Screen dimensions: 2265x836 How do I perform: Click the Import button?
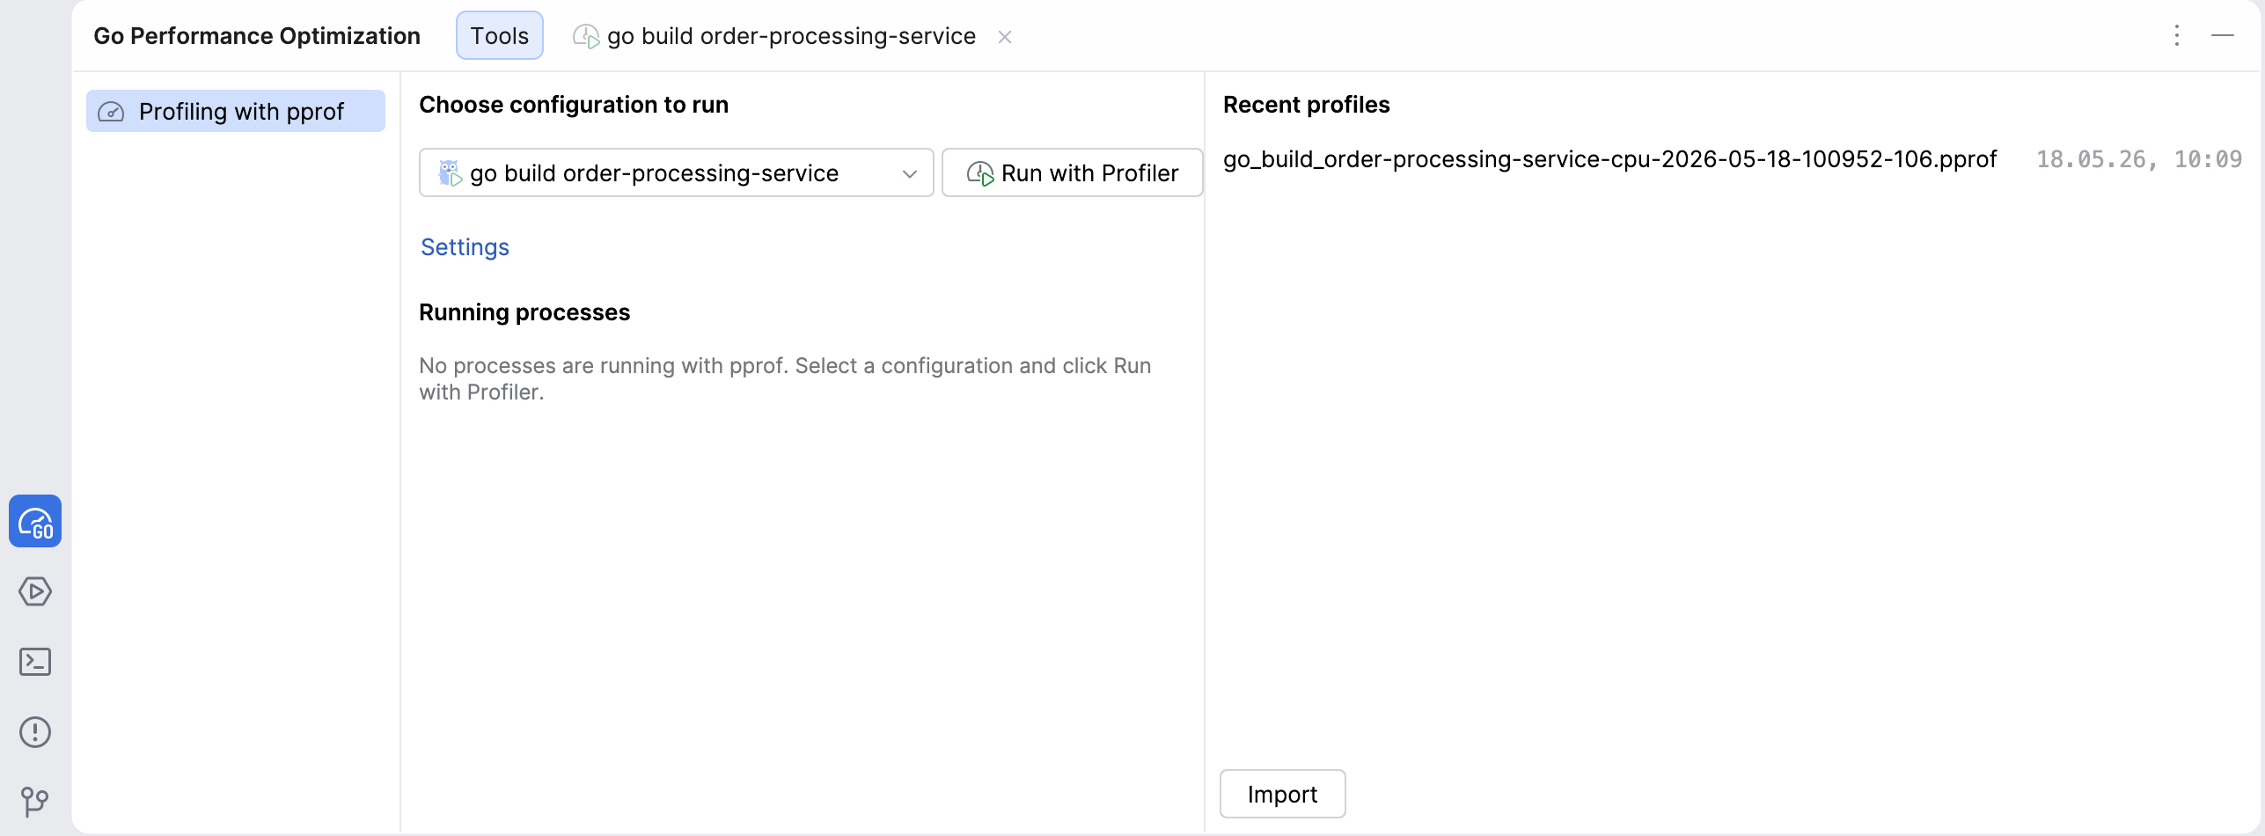tap(1282, 794)
